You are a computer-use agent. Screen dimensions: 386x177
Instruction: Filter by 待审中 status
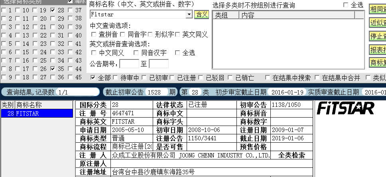(115, 78)
